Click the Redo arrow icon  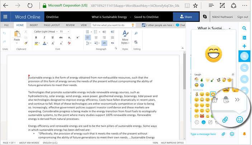(x=4, y=42)
